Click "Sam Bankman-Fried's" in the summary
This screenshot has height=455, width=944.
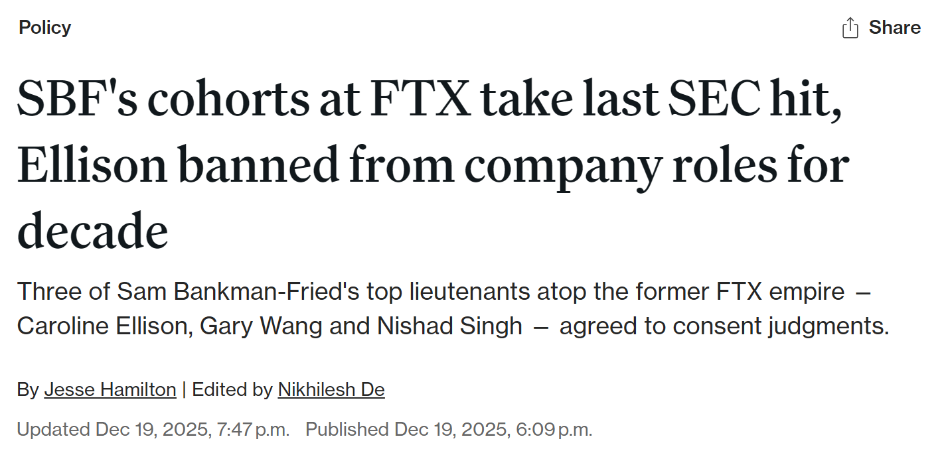pos(226,292)
